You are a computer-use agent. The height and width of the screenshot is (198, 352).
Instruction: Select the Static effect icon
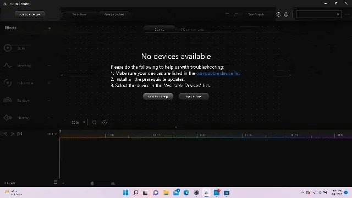point(8,48)
